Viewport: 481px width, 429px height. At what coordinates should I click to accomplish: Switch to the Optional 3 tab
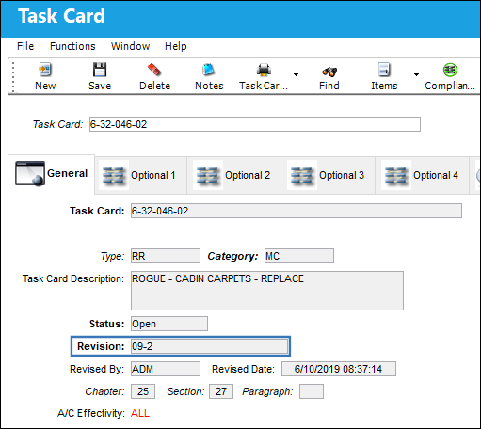pos(329,175)
